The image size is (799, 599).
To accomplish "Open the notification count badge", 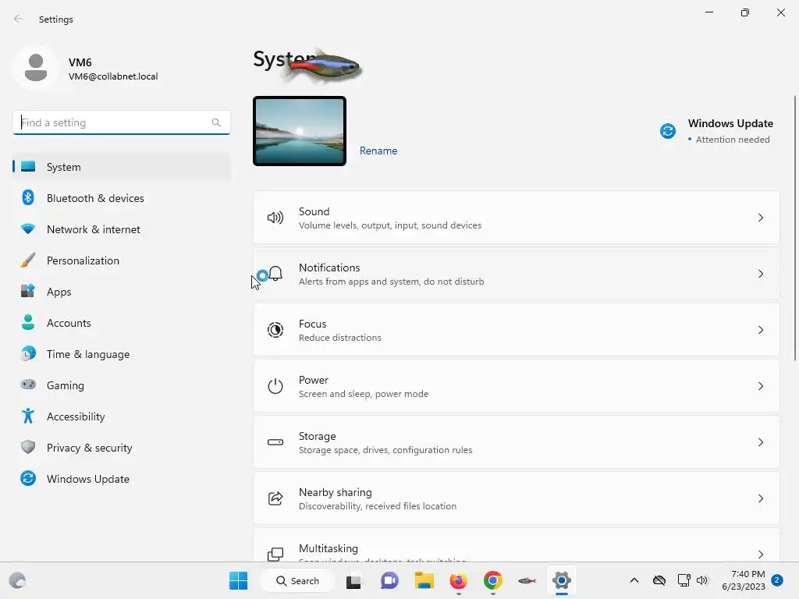I will click(777, 580).
